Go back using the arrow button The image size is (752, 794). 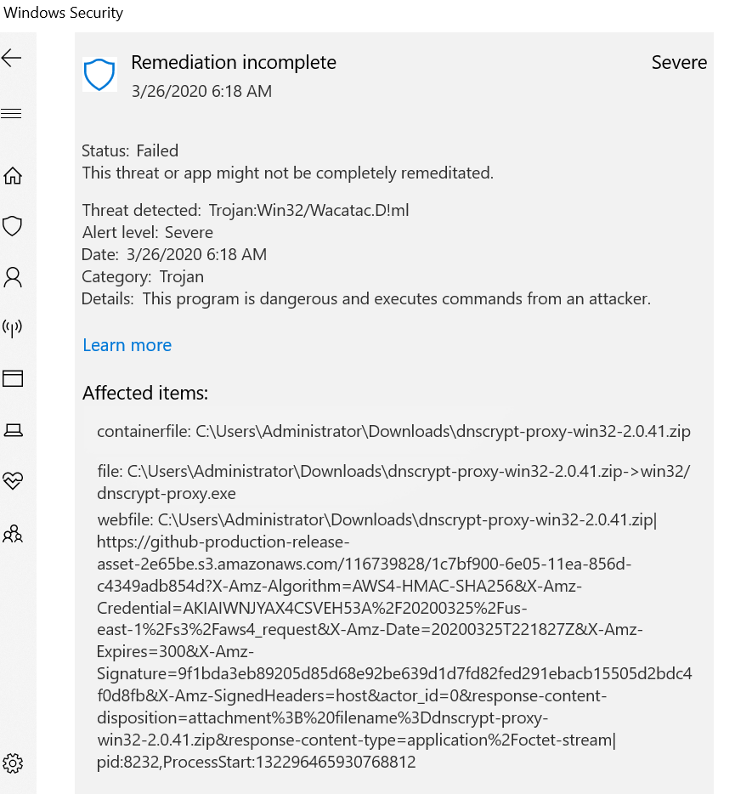12,58
